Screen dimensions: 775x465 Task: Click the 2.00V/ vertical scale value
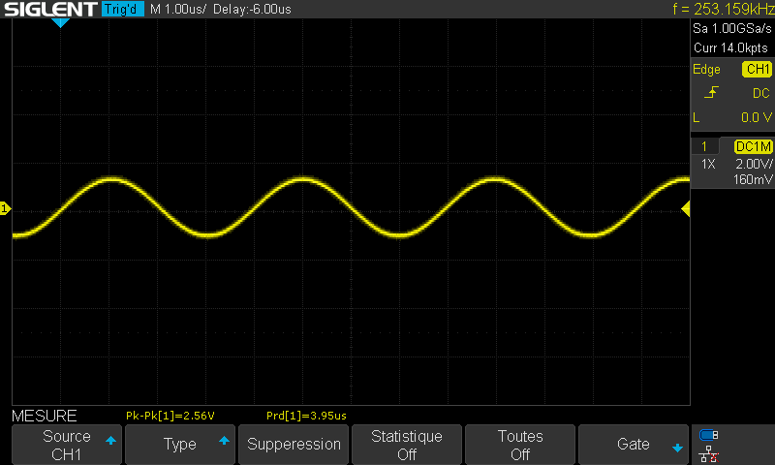point(752,165)
